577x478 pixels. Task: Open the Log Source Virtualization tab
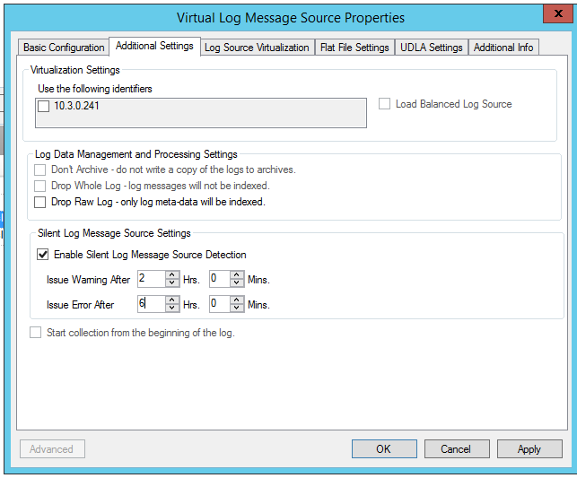(257, 48)
